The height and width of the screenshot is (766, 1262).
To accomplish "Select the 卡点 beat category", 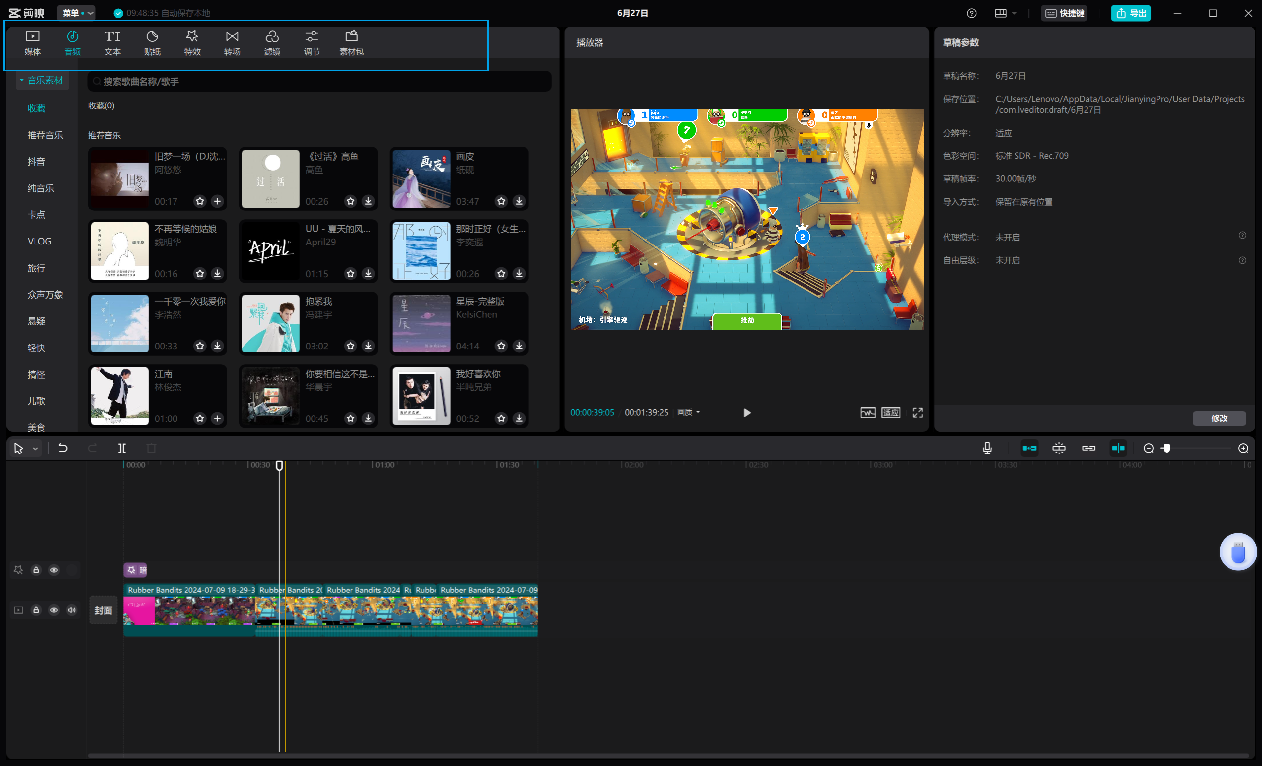I will [36, 214].
